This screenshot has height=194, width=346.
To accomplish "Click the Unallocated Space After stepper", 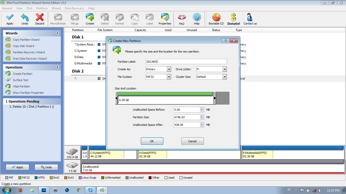I will click(x=202, y=125).
